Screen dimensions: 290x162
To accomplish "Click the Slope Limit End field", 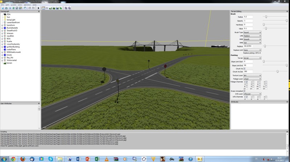I will click(x=248, y=65).
